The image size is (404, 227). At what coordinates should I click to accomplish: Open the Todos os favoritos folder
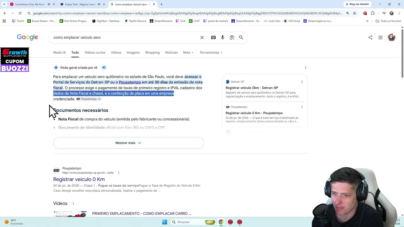(x=388, y=21)
